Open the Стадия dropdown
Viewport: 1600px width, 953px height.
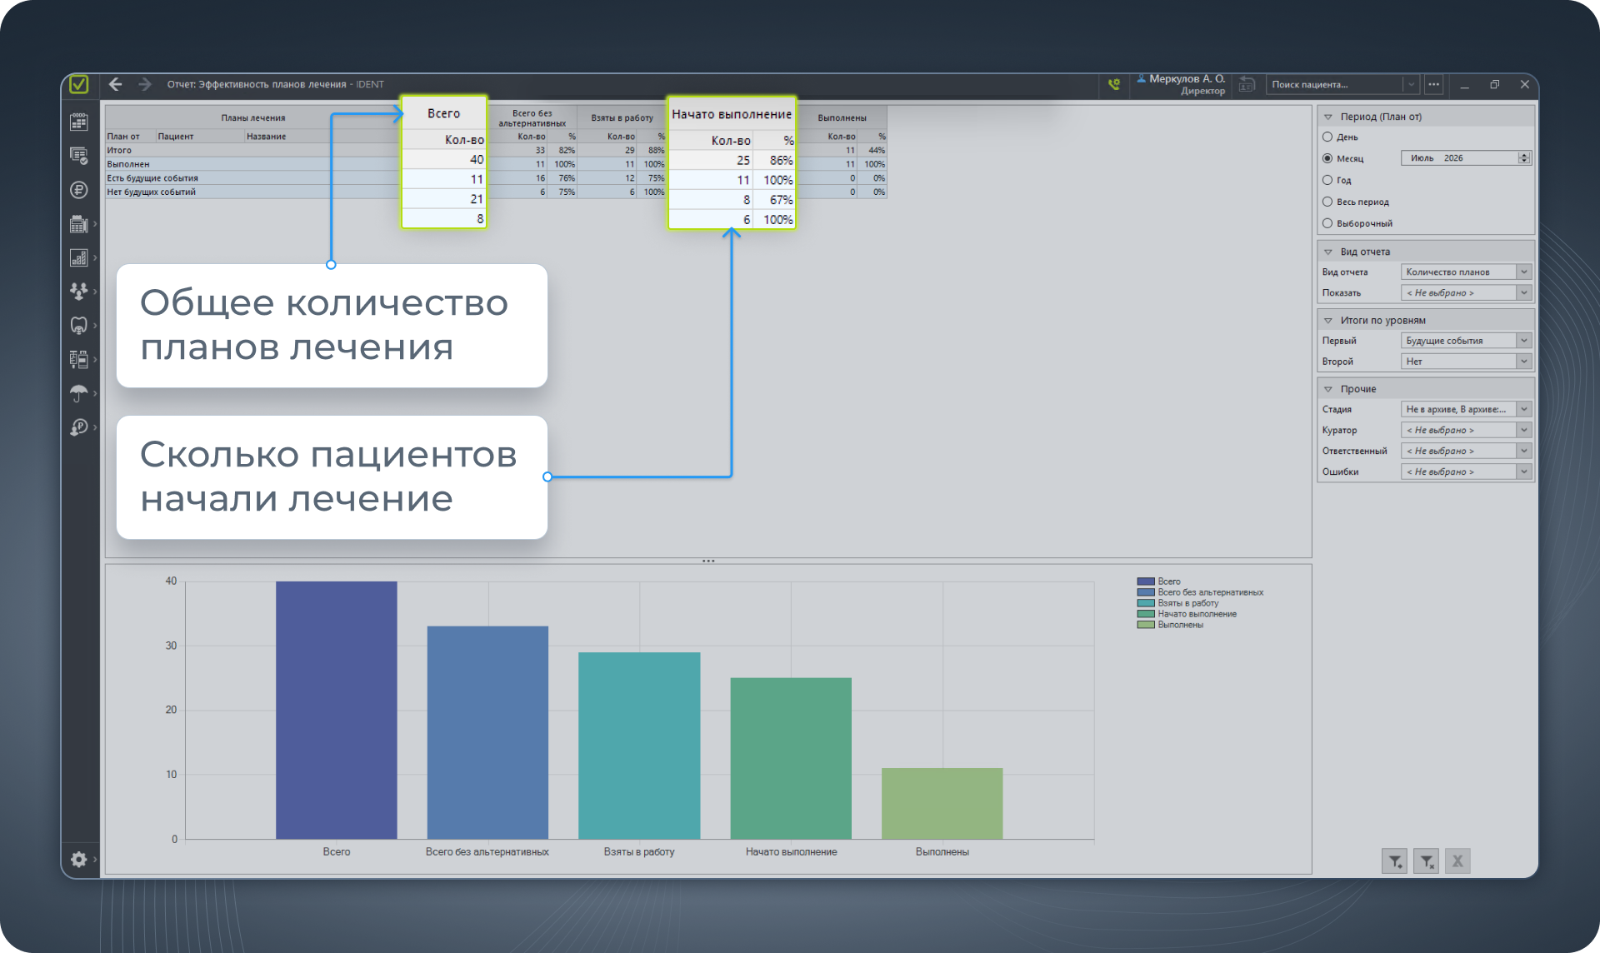click(1467, 409)
